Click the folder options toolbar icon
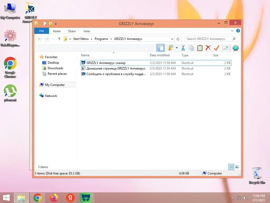270x203 pixels. [170, 48]
